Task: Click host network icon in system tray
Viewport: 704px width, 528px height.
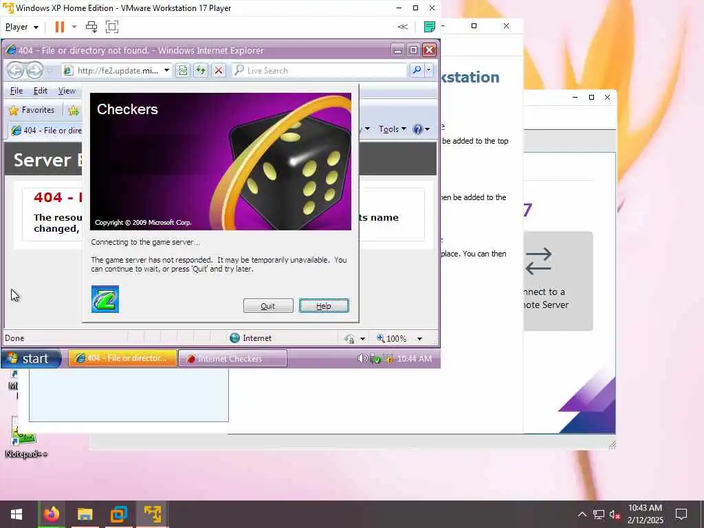Action: 599,514
